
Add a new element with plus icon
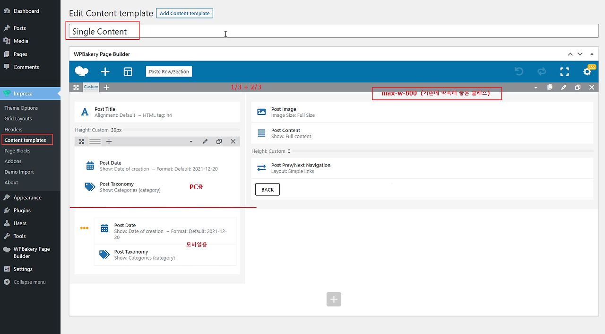click(105, 71)
